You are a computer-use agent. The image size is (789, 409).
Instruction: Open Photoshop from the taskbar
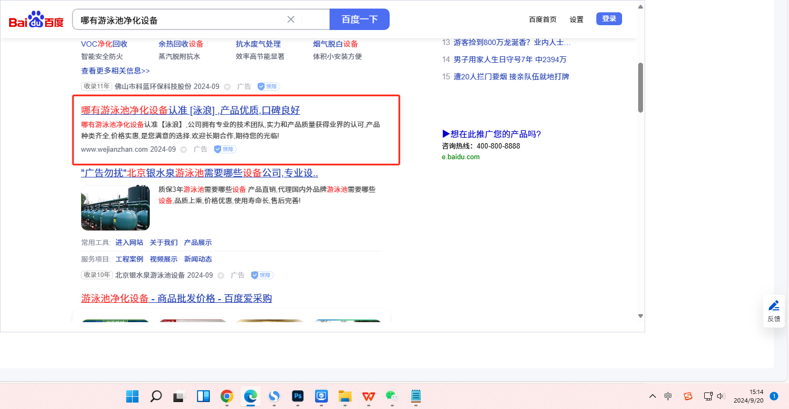(x=298, y=396)
